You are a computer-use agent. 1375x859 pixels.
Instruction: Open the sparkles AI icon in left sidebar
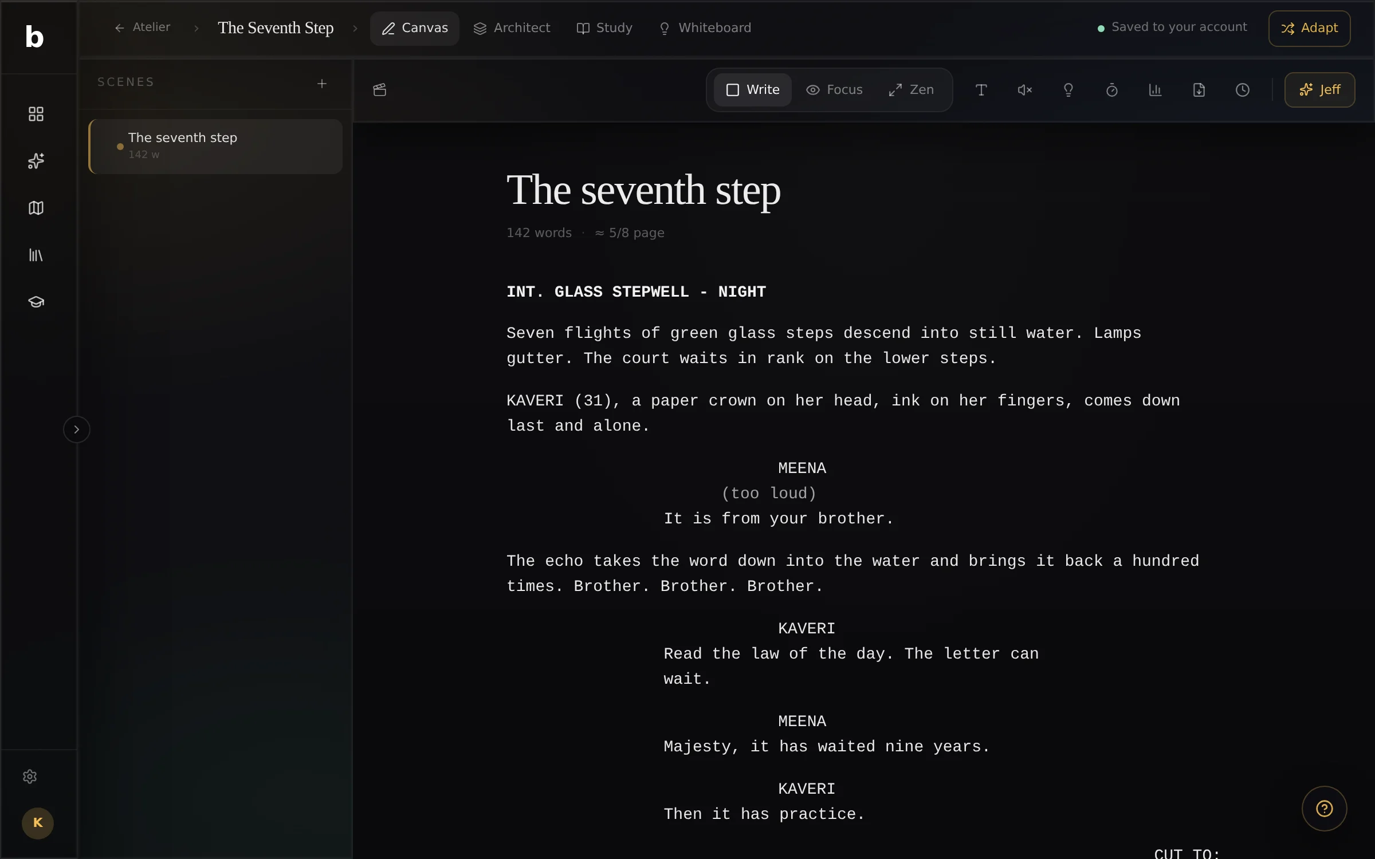[x=36, y=161]
